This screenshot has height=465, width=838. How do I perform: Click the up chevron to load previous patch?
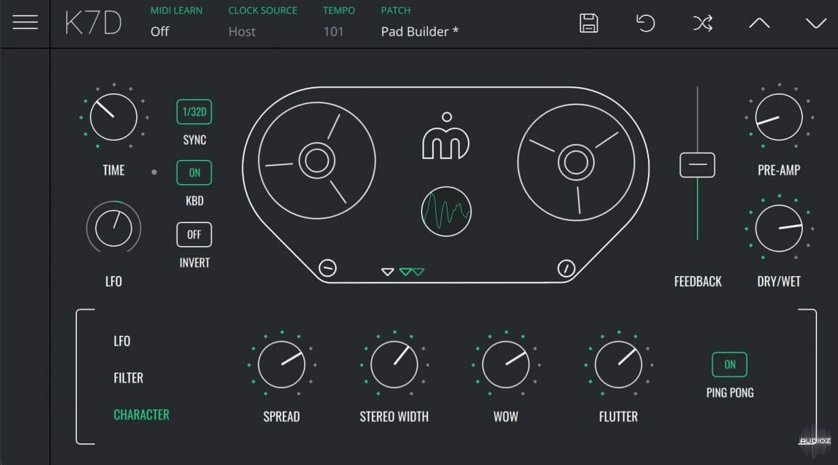[758, 23]
